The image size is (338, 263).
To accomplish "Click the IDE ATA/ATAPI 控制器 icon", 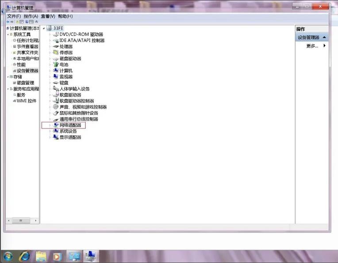I will click(56, 40).
